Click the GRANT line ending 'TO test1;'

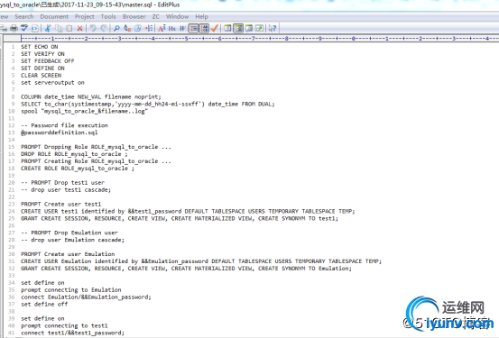point(180,218)
